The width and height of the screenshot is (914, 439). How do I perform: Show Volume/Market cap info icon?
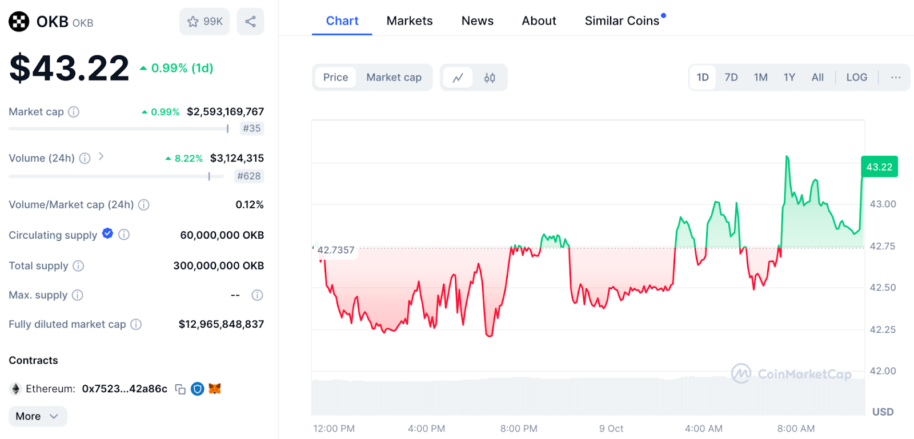click(x=144, y=204)
